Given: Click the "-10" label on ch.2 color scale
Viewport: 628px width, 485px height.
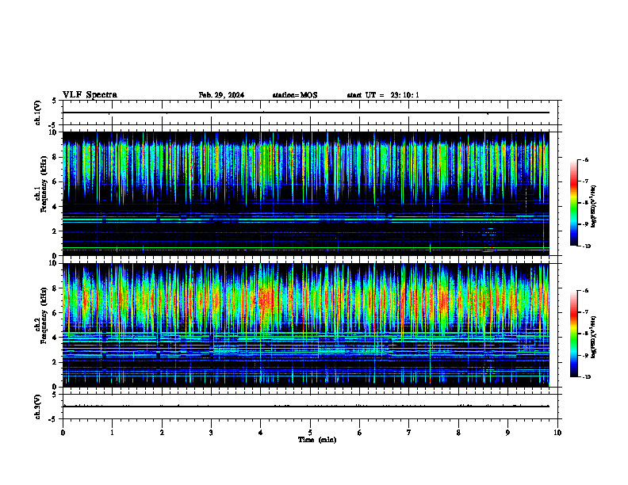Looking at the screenshot, I should tap(586, 377).
